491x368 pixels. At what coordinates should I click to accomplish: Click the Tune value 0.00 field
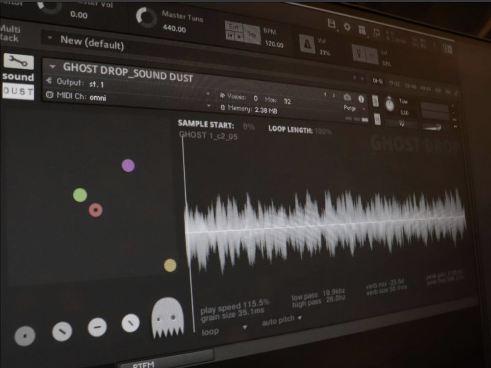(x=404, y=112)
